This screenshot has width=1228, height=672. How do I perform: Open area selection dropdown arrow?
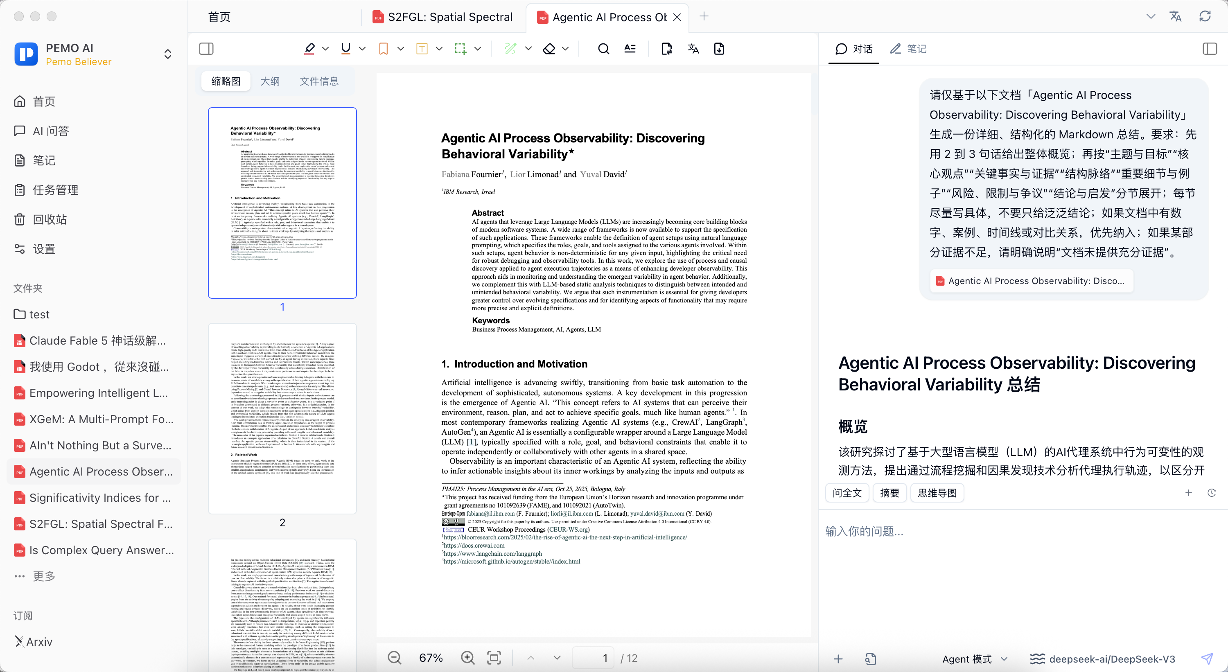tap(478, 49)
